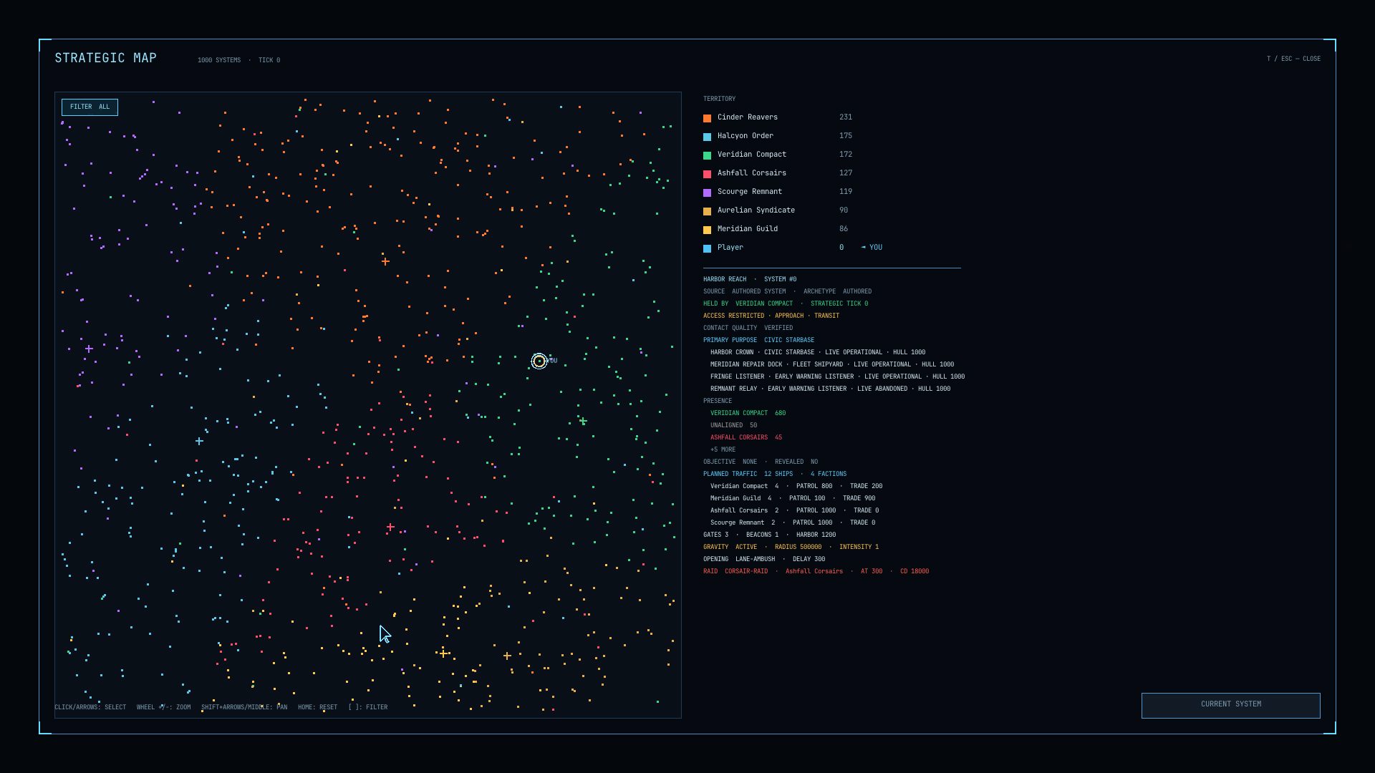Click the Aurelian Syndicate swatch

pos(707,211)
